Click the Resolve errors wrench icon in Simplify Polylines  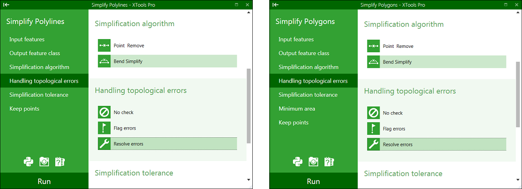104,144
